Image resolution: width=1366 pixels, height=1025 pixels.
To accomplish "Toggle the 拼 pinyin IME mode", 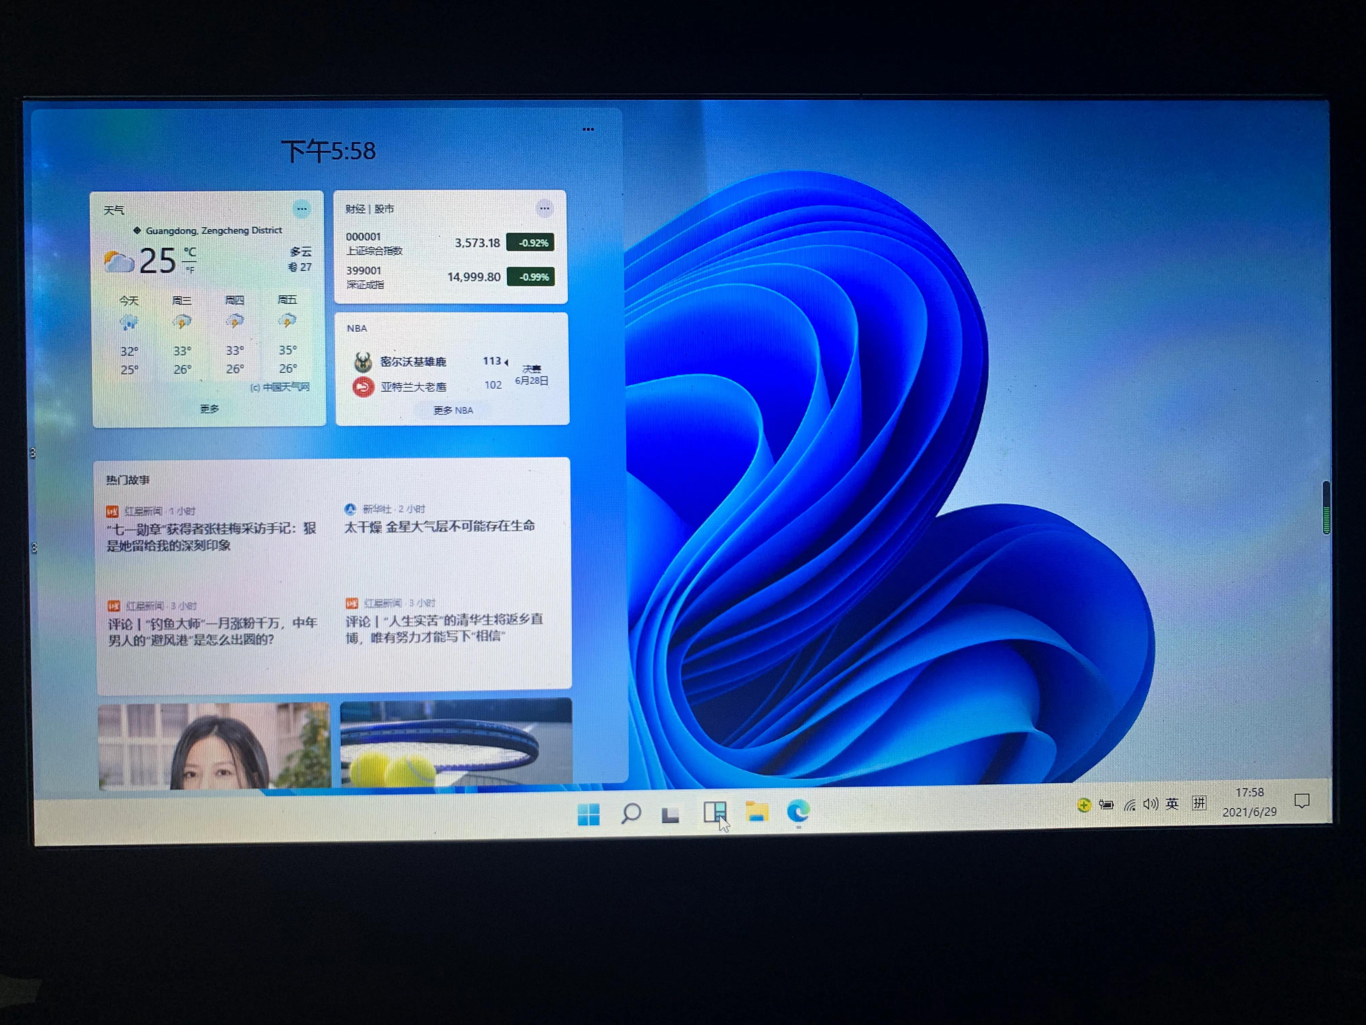I will [x=1199, y=803].
